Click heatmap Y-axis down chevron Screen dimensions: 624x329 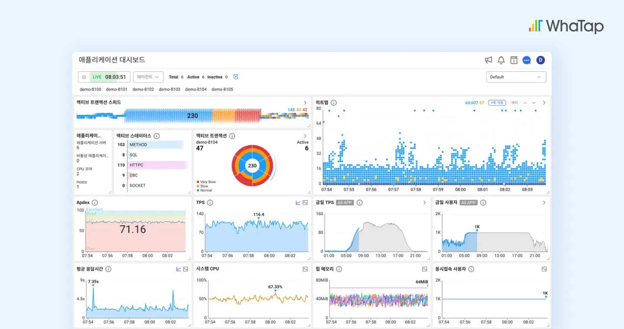533,103
